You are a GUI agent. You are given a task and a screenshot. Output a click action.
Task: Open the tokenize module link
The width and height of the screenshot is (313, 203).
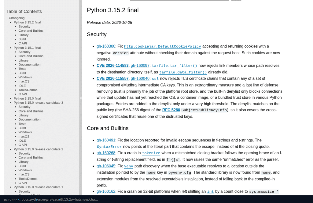click(x=151, y=153)
